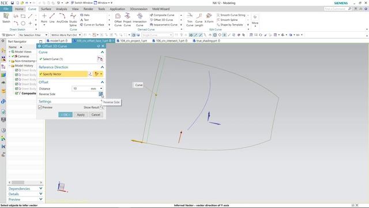Toggle the Cameras checkmark in navigator
369x208 pixels.
tap(13, 57)
